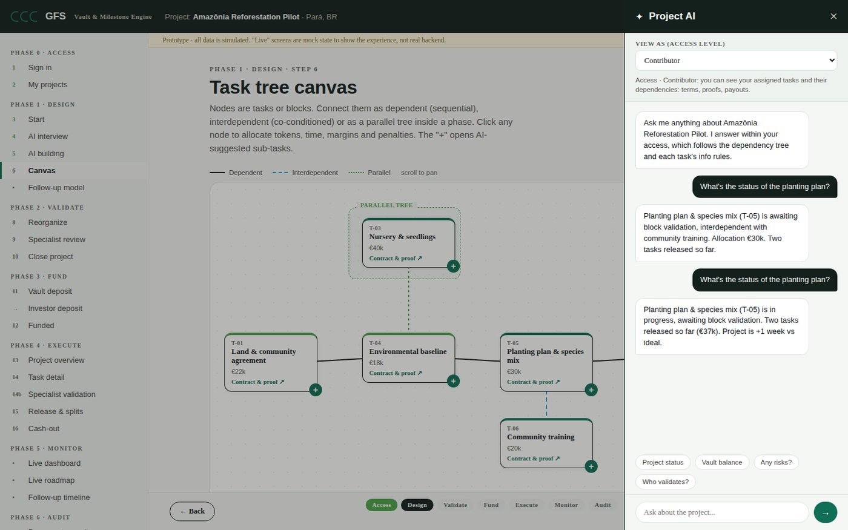848x530 pixels.
Task: Click the PARALLEL TREE label on canvas
Action: tap(386, 205)
